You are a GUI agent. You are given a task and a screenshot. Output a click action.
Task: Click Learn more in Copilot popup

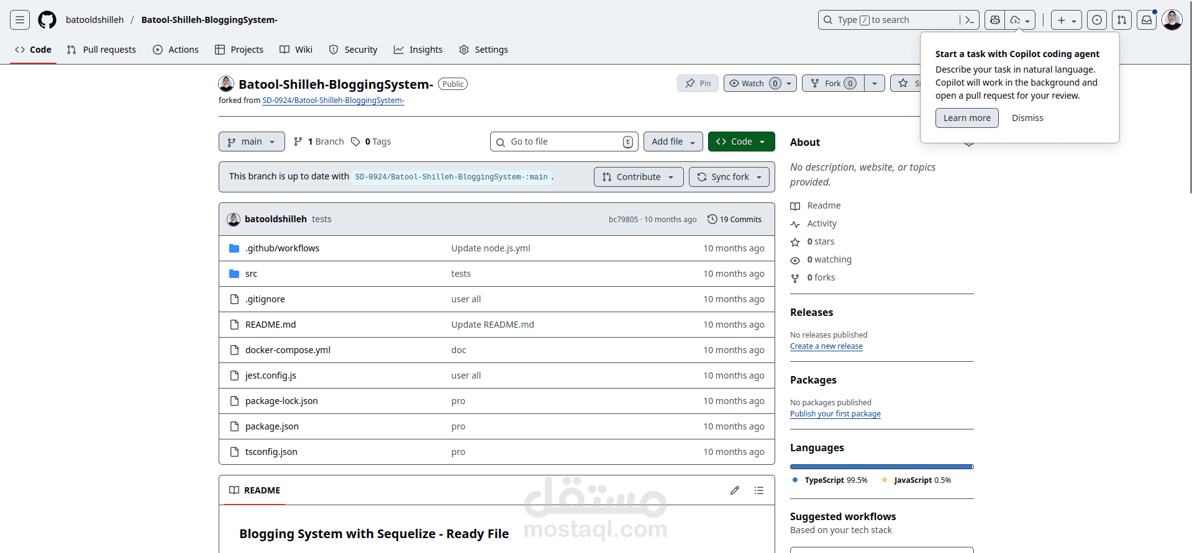pyautogui.click(x=967, y=118)
